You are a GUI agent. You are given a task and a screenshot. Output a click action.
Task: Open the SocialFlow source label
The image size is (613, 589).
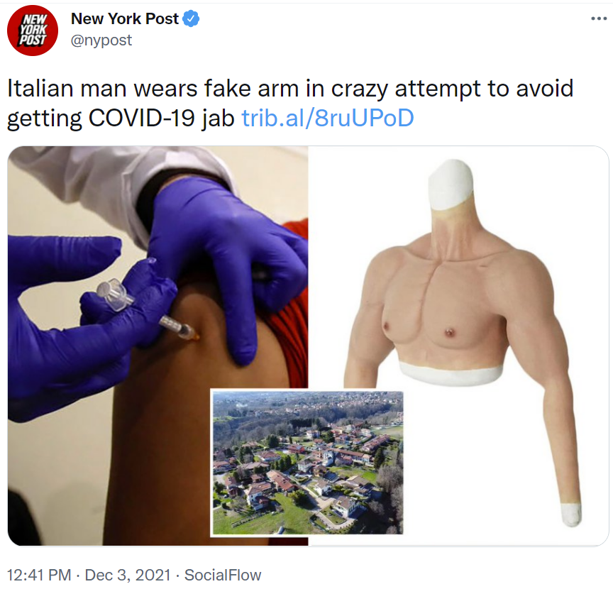pyautogui.click(x=223, y=575)
